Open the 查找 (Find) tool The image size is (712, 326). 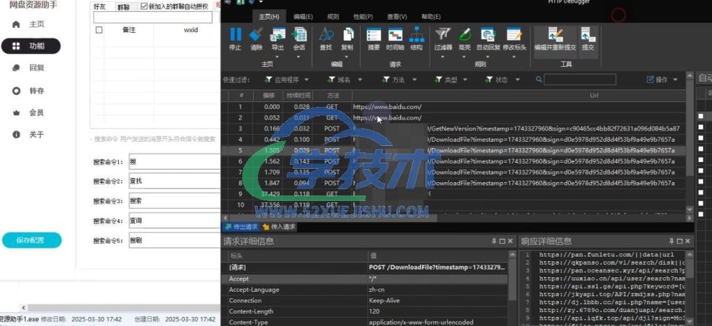pyautogui.click(x=325, y=38)
